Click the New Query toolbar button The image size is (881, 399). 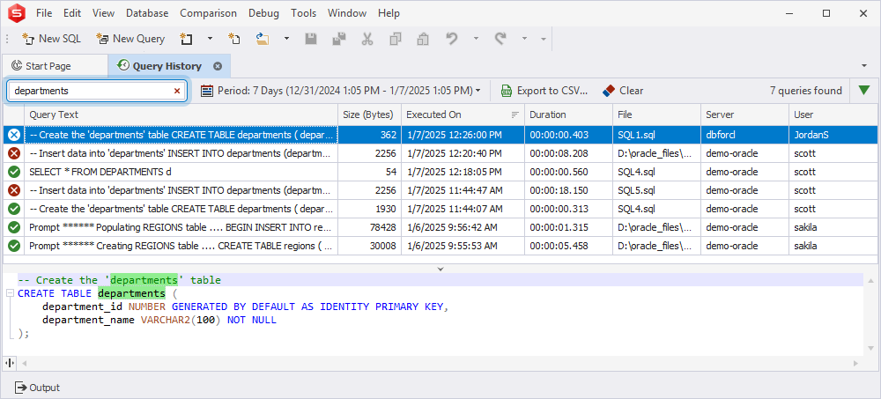click(x=131, y=39)
